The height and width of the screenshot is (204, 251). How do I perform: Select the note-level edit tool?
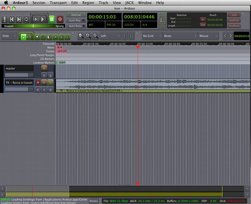(x=67, y=37)
